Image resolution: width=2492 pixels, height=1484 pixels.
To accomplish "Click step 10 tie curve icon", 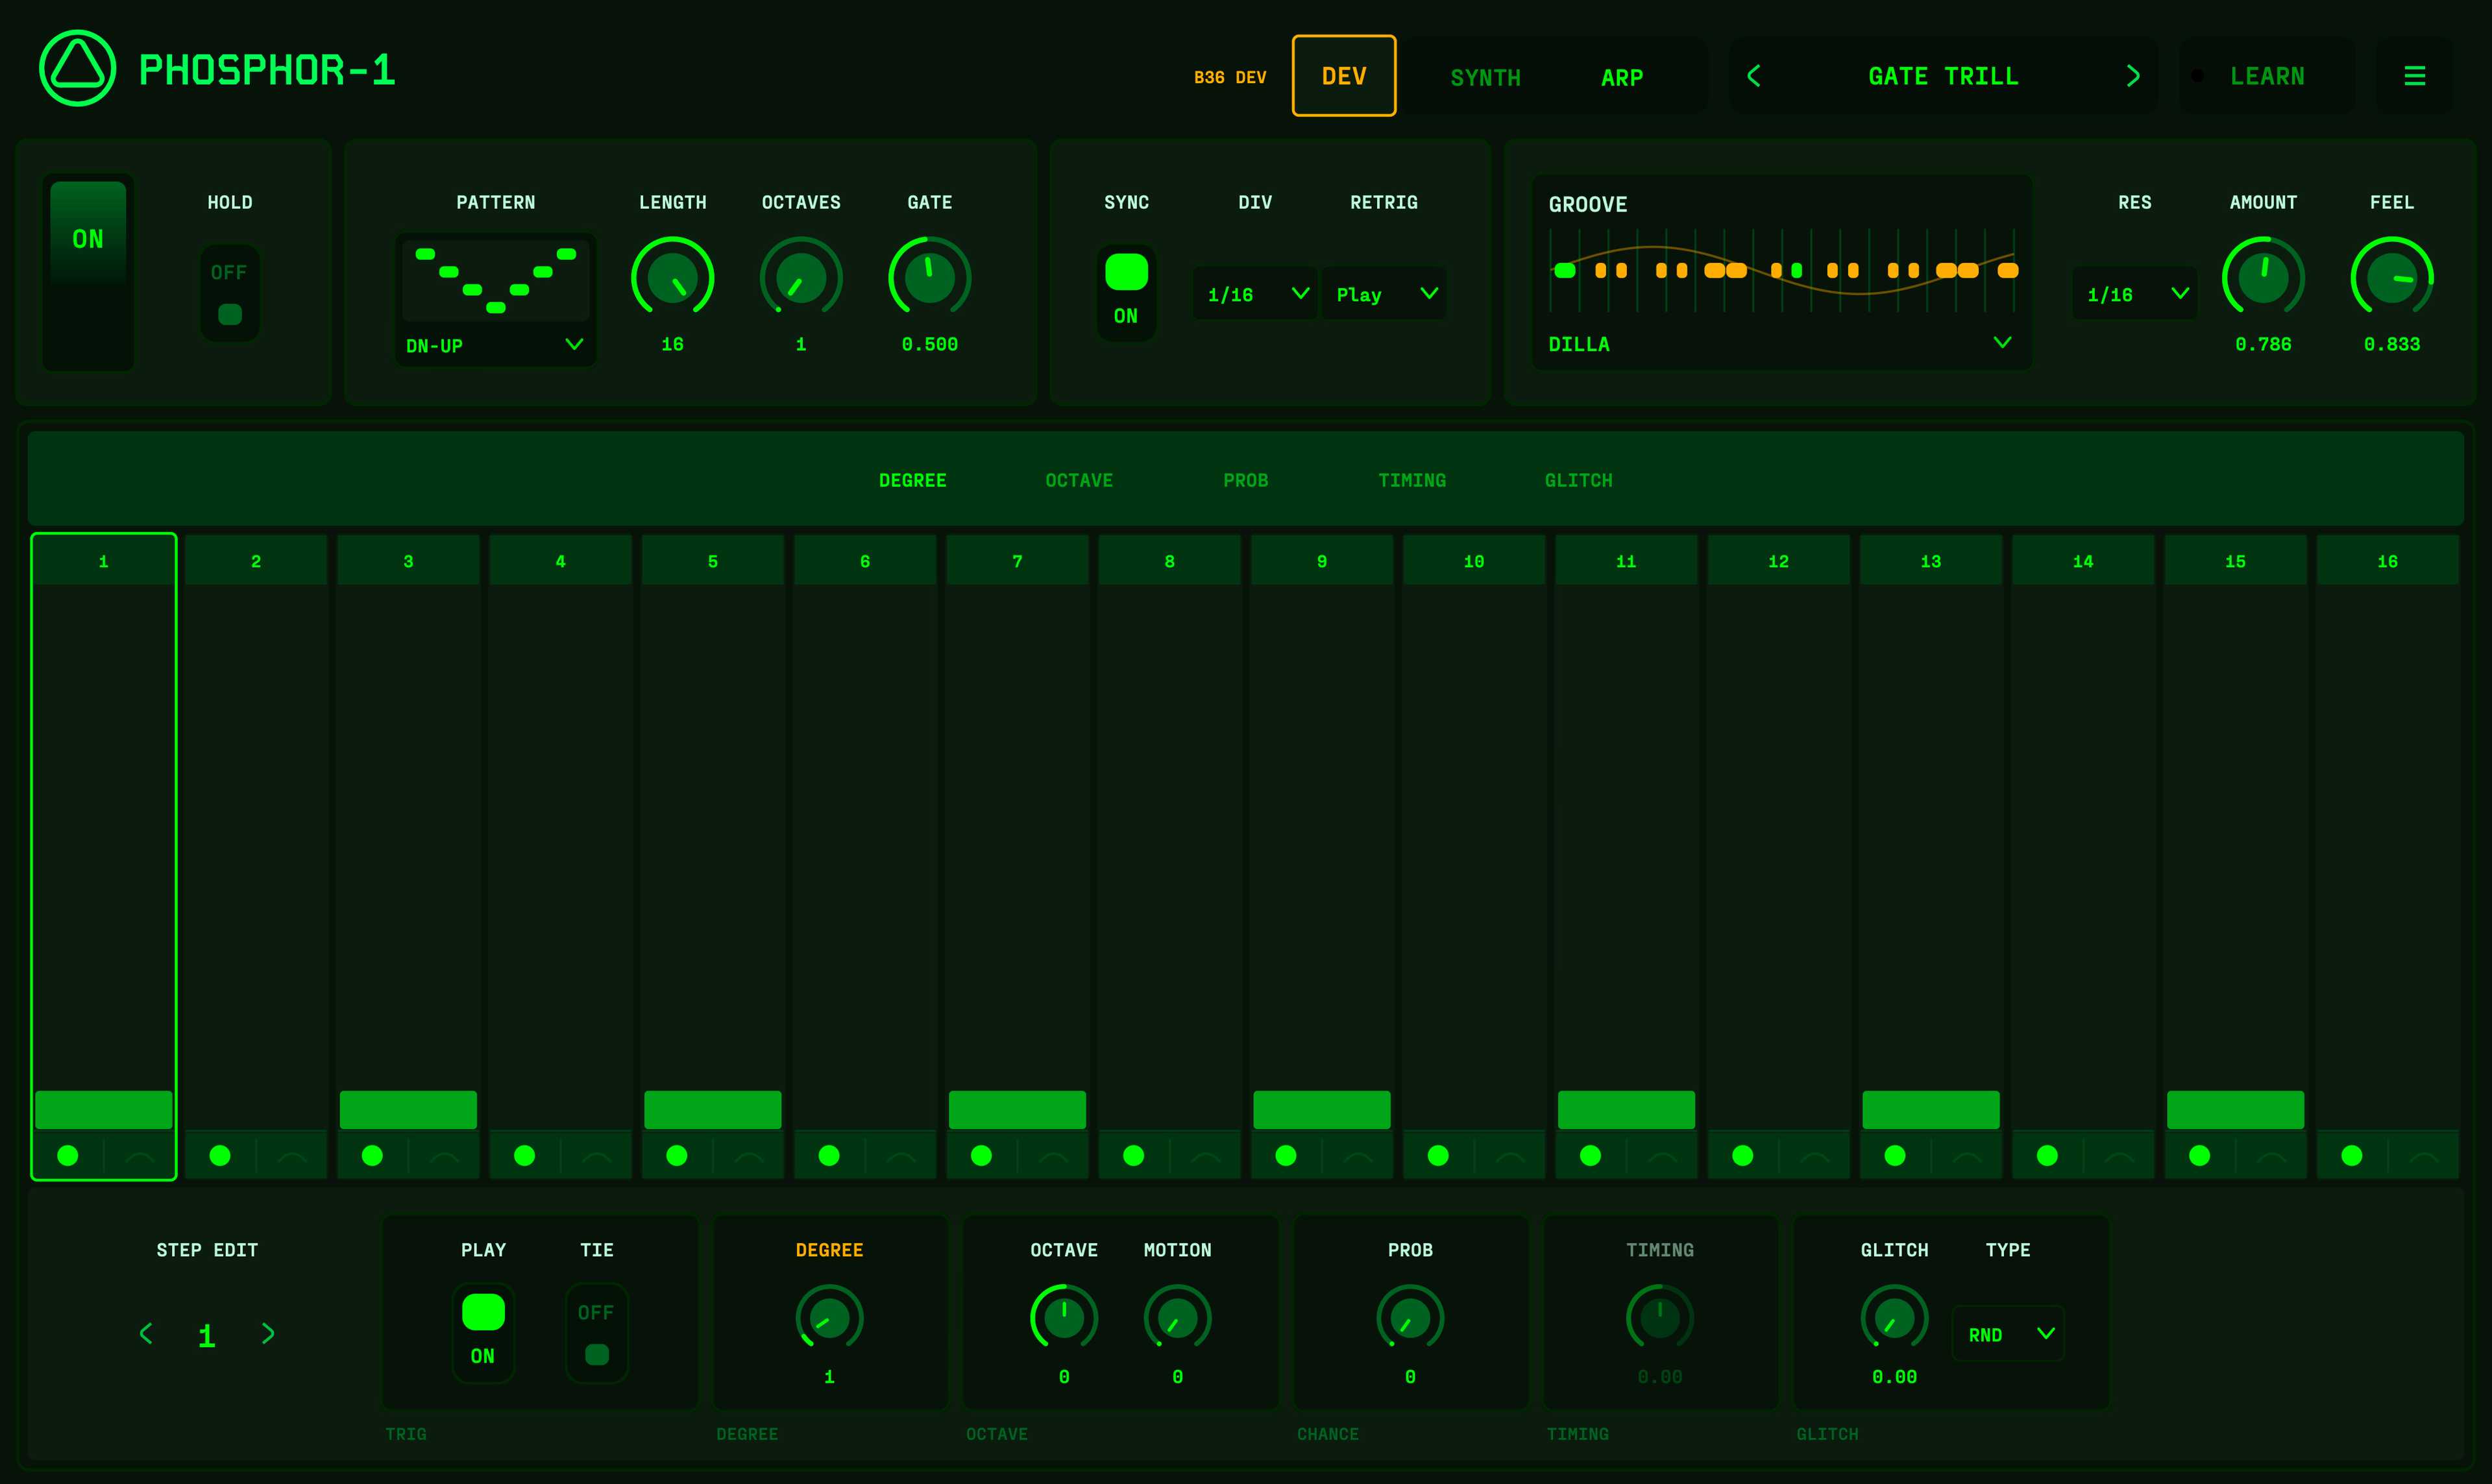I will [1510, 1156].
